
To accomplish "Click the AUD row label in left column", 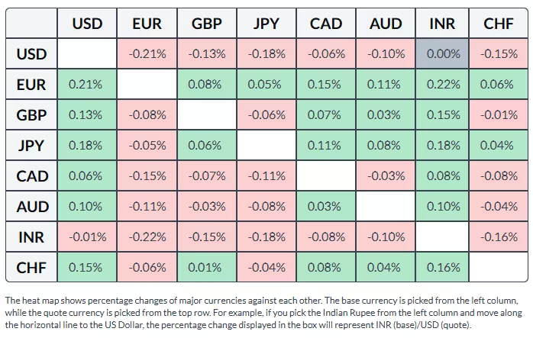I will (31, 207).
